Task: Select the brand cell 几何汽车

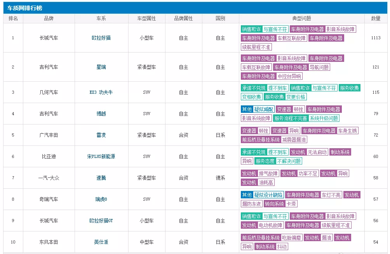Action: click(x=49, y=92)
